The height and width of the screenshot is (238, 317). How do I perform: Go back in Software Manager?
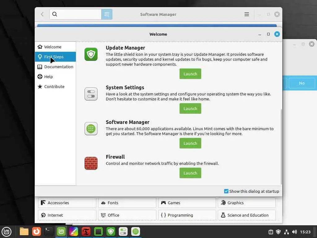42,14
